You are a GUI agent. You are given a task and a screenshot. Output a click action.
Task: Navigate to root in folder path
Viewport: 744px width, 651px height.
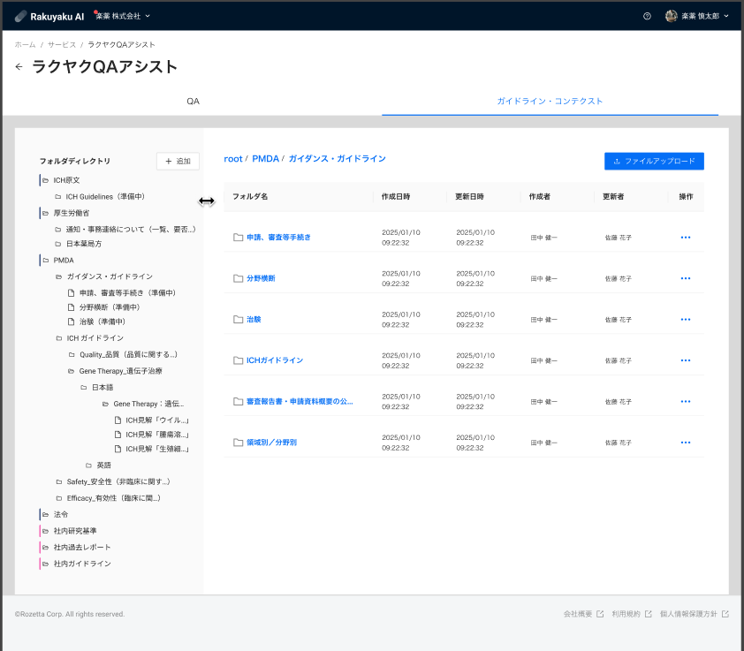point(233,159)
